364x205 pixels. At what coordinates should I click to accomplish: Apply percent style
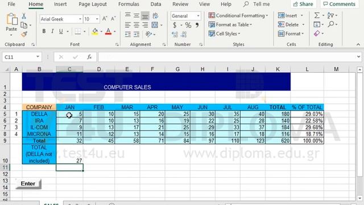[188, 25]
